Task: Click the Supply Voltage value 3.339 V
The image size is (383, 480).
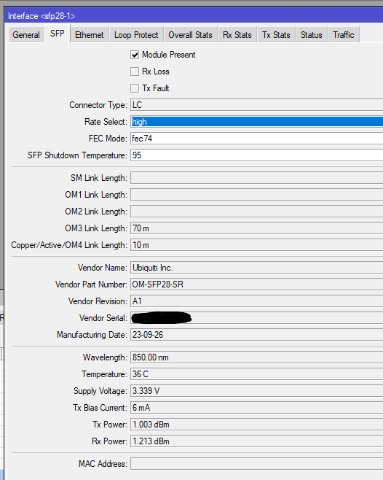Action: coord(257,391)
